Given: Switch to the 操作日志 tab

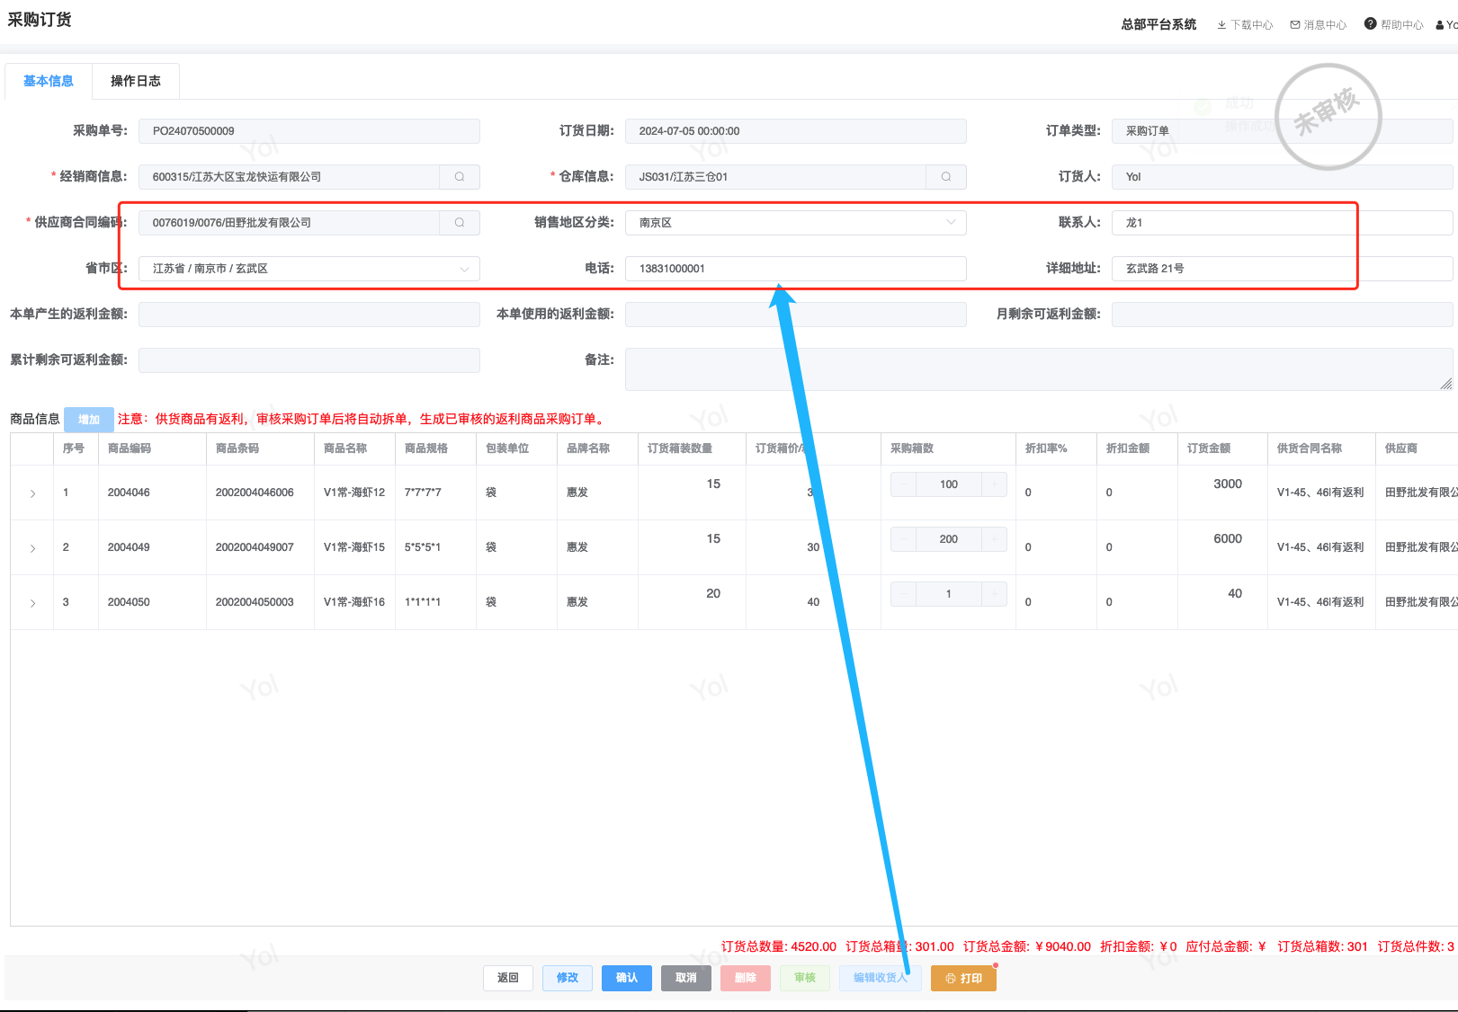Looking at the screenshot, I should (x=136, y=81).
